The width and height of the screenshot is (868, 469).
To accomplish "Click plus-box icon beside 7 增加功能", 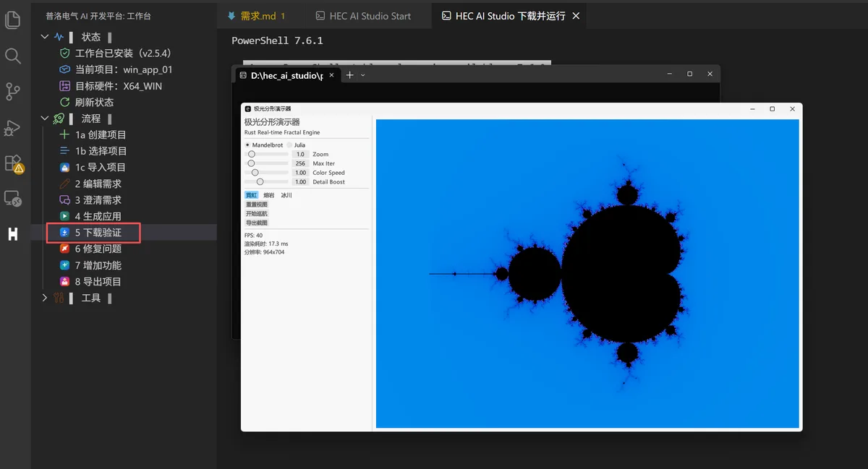I will [64, 265].
